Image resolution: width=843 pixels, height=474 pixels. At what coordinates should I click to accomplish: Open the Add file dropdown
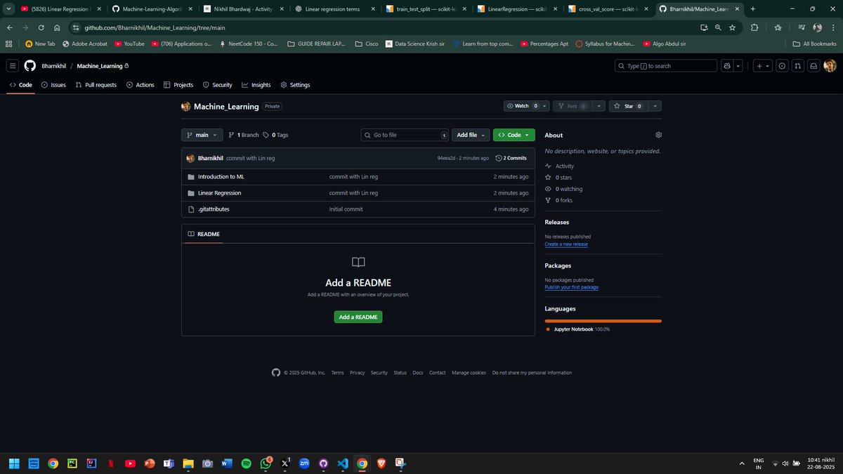471,135
